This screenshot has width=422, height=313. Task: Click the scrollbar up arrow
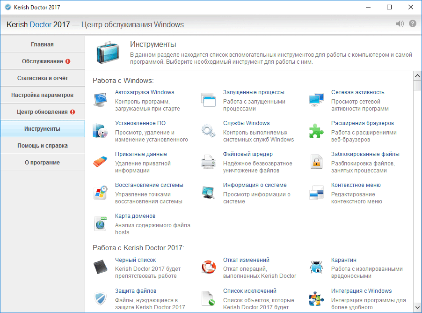click(417, 76)
